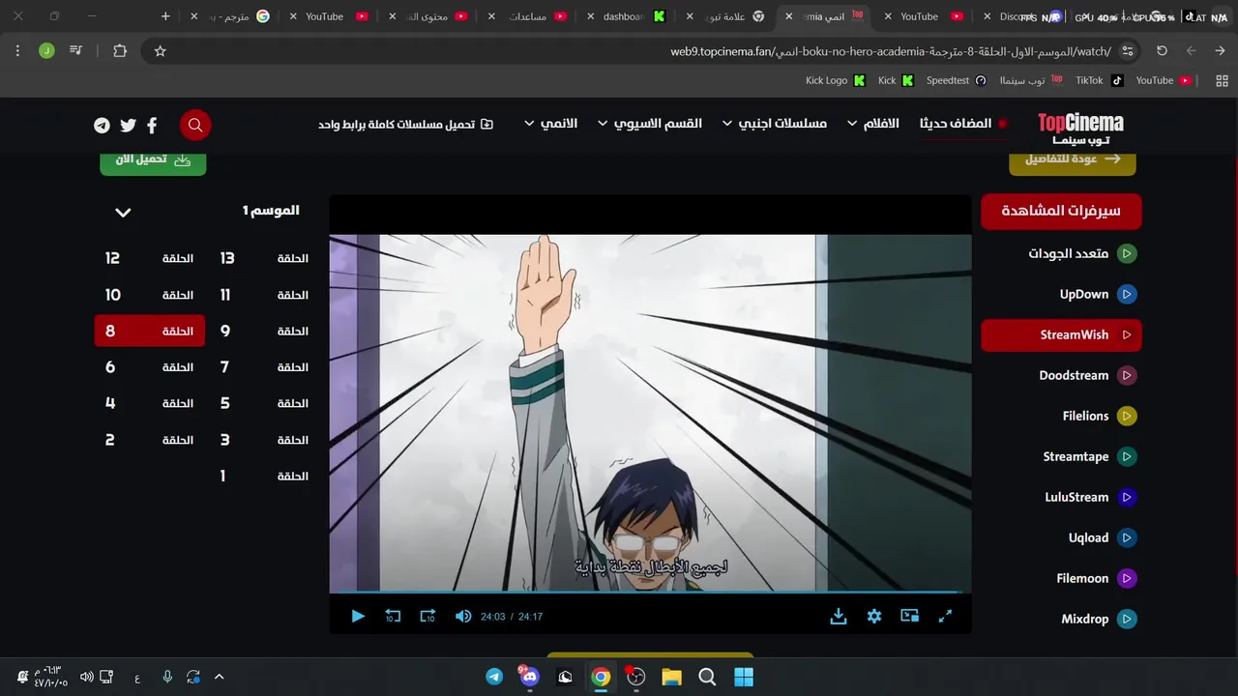Select the Streamtape server
The width and height of the screenshot is (1238, 696).
pyautogui.click(x=1061, y=457)
